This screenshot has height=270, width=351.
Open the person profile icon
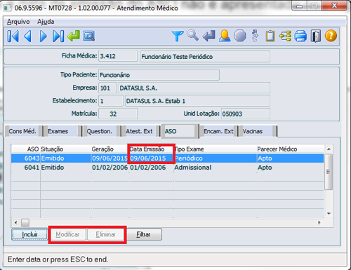pos(225,36)
